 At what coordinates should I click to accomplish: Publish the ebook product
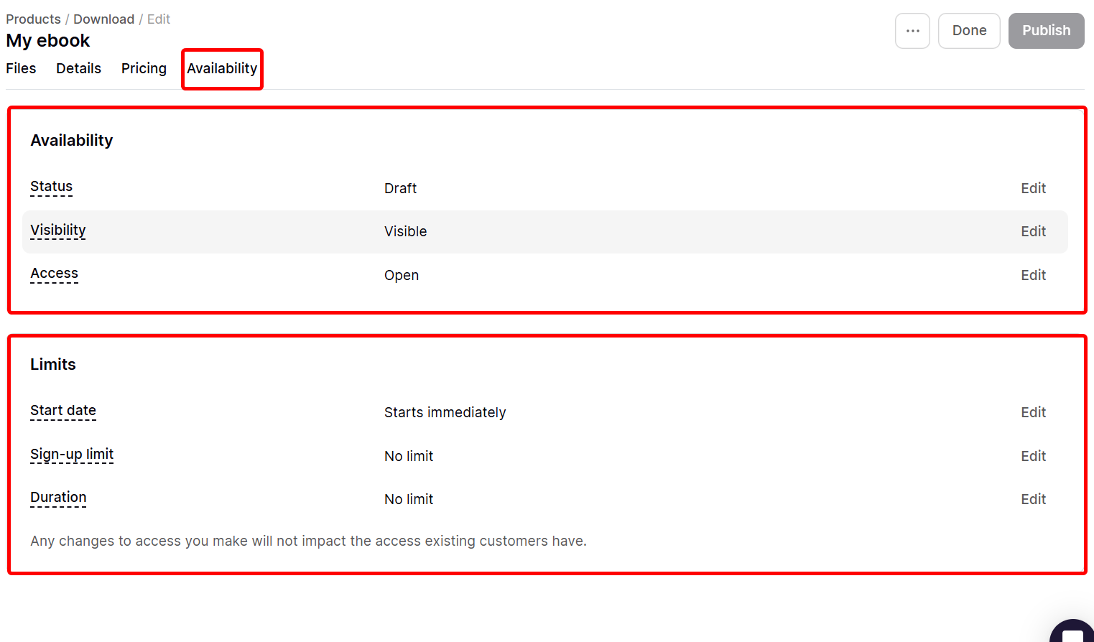pos(1046,31)
